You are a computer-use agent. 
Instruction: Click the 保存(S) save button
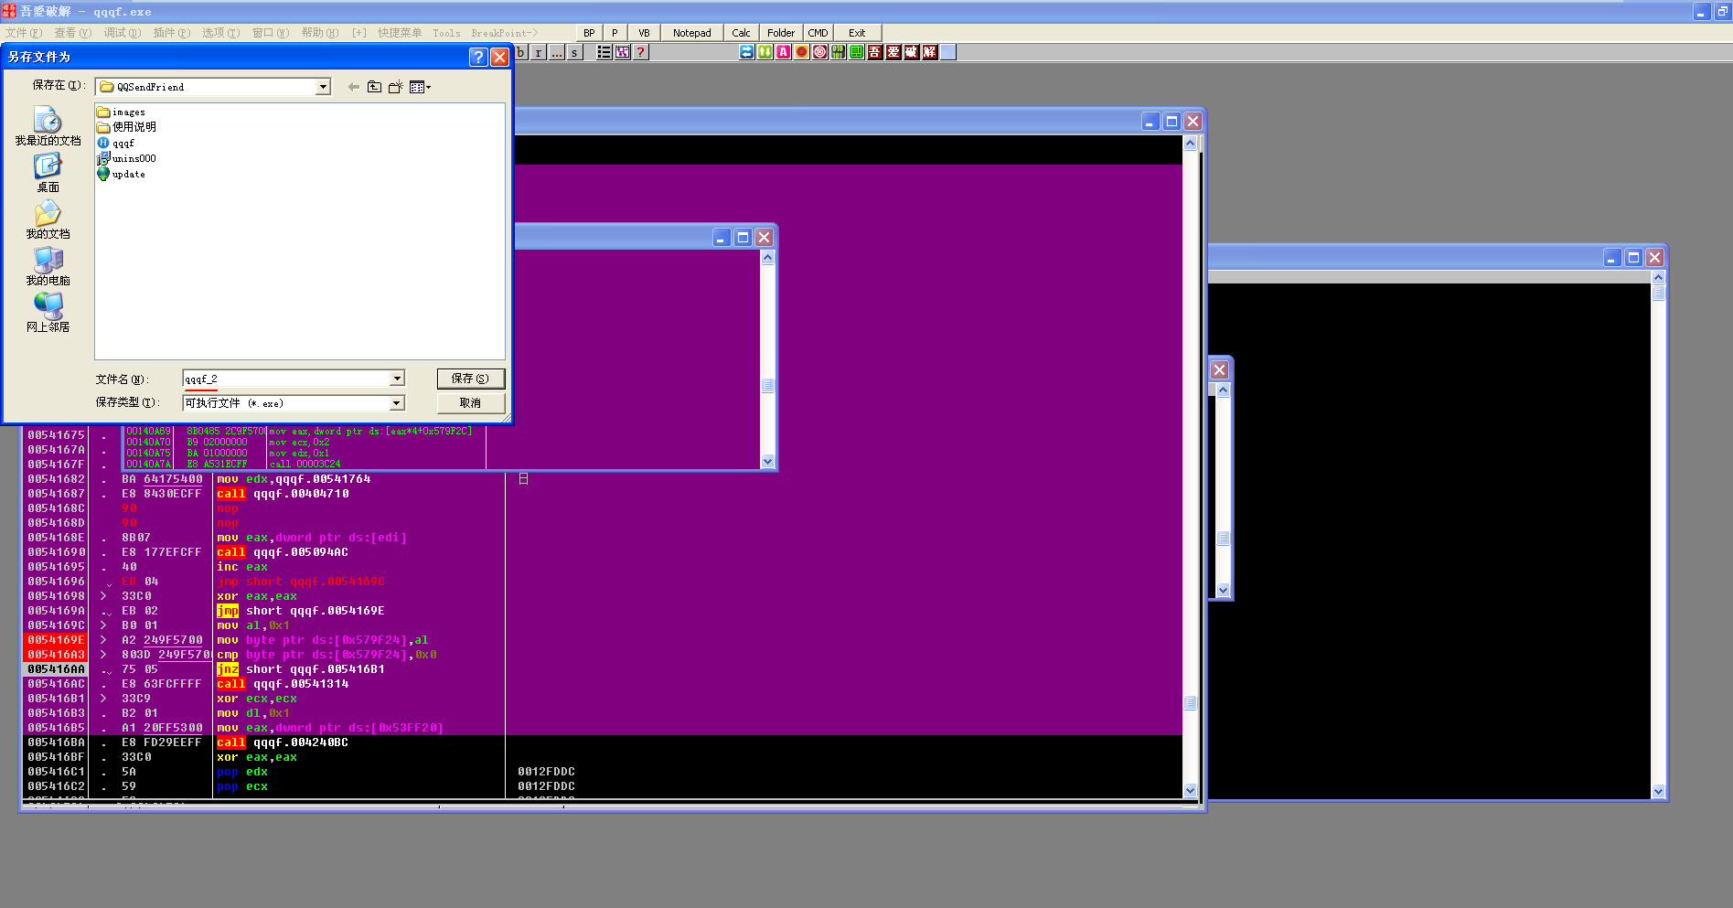click(x=470, y=379)
